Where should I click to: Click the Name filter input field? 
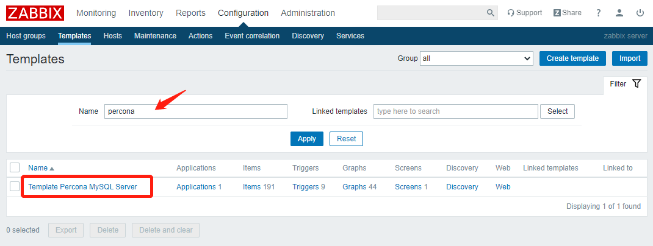tap(195, 111)
